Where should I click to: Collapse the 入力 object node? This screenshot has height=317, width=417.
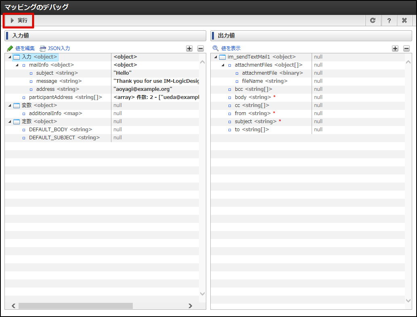pyautogui.click(x=9, y=57)
